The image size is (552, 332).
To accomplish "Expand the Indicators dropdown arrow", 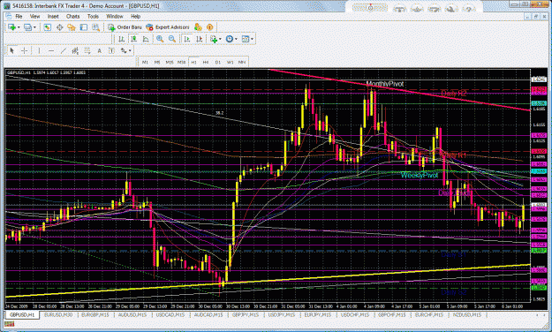I will [221, 39].
